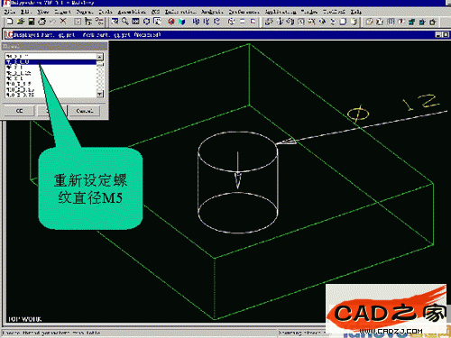Click the Fit view icon

(135, 22)
